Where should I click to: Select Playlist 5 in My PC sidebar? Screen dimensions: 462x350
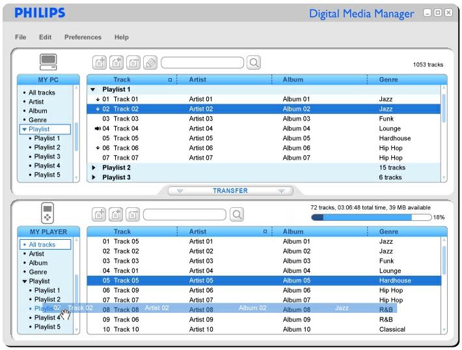(x=47, y=175)
